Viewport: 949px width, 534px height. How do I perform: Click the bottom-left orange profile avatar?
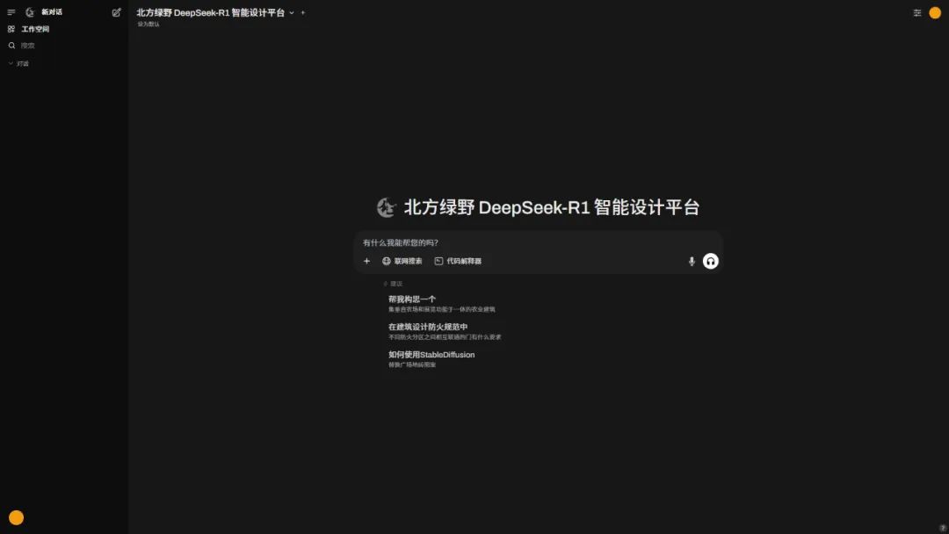[x=16, y=517]
